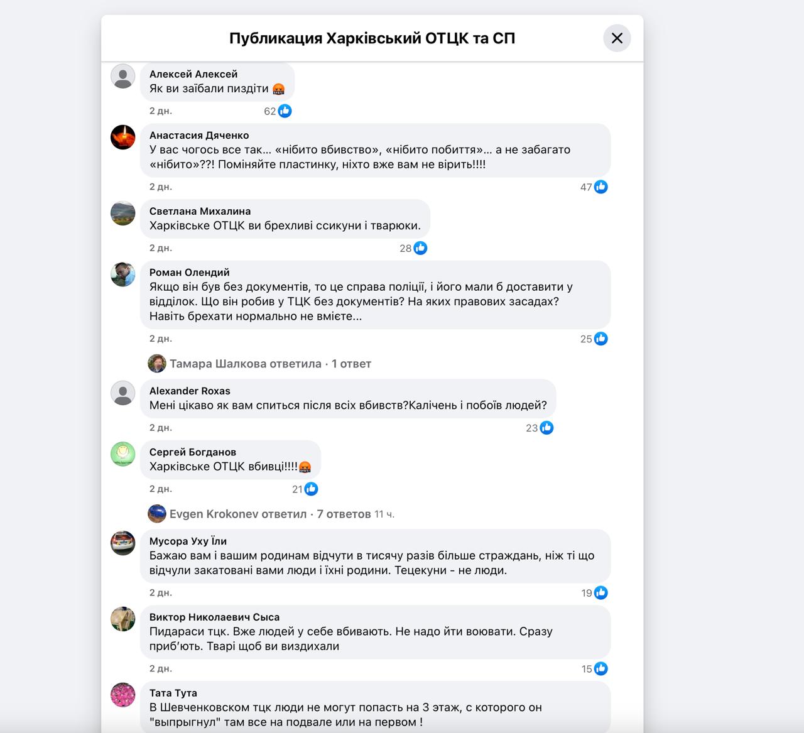Click the like icon with 21 reactions
Viewport: 804px width, 733px height.
tap(311, 489)
